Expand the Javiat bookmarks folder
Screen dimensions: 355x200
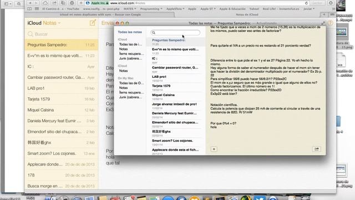(309, 9)
